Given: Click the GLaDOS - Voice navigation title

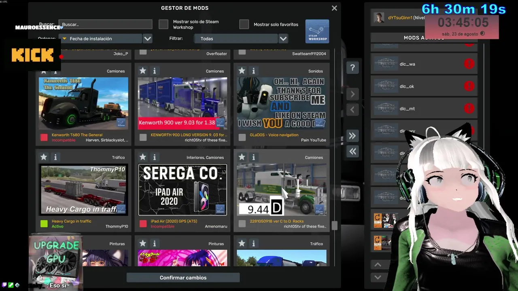Looking at the screenshot, I should click(274, 135).
